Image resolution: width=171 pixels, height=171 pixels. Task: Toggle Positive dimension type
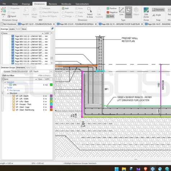pos(112,8)
